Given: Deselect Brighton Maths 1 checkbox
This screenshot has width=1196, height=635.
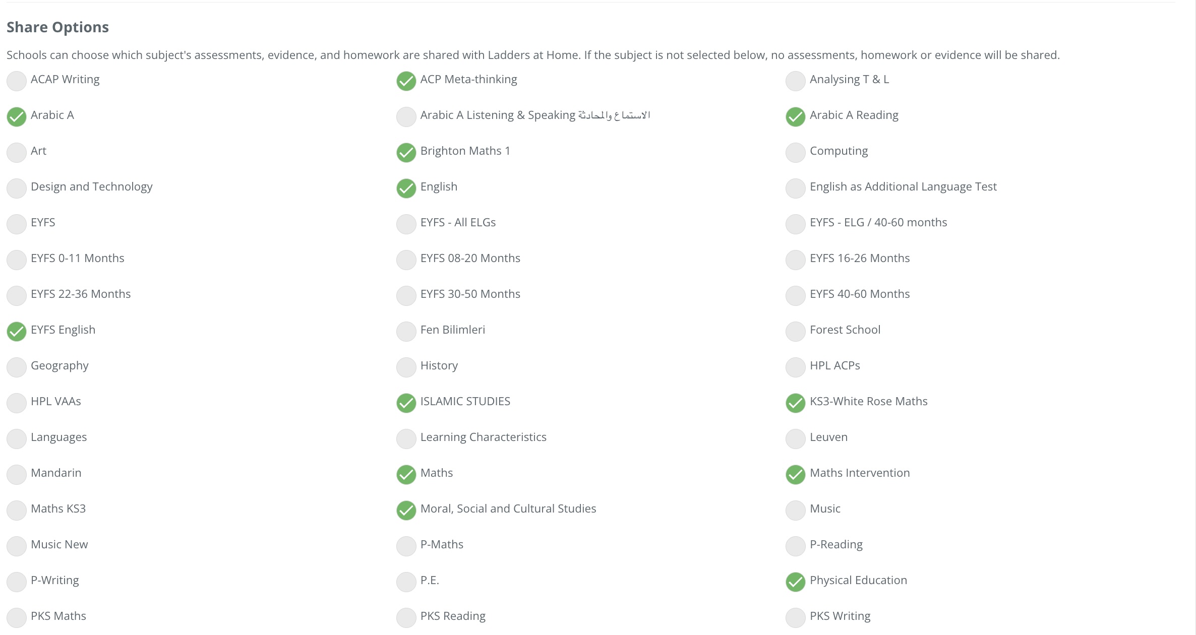Looking at the screenshot, I should pos(406,153).
